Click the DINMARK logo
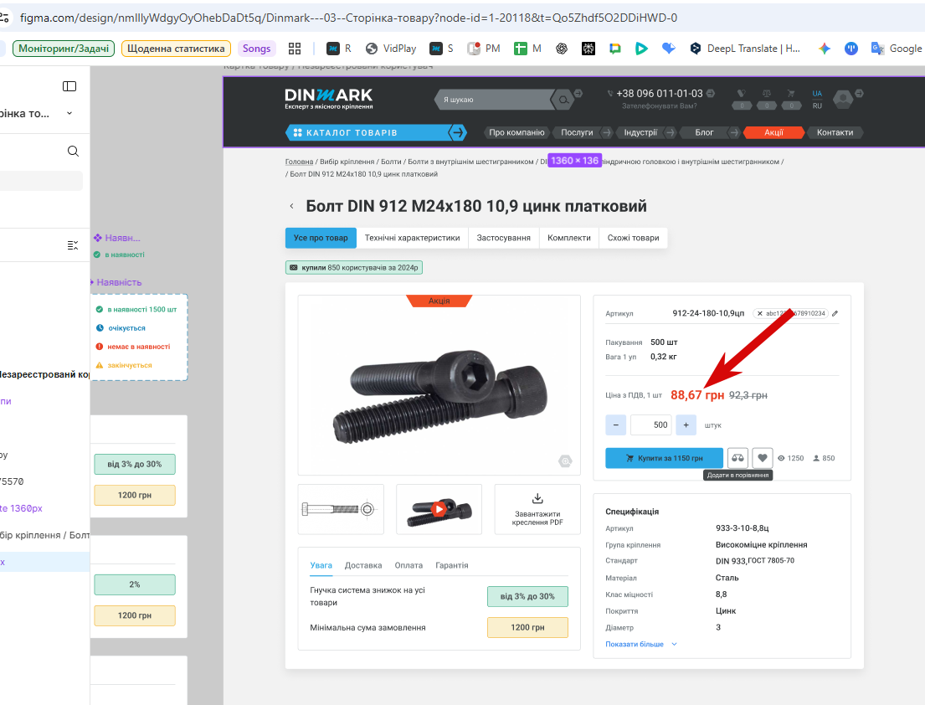 point(329,99)
